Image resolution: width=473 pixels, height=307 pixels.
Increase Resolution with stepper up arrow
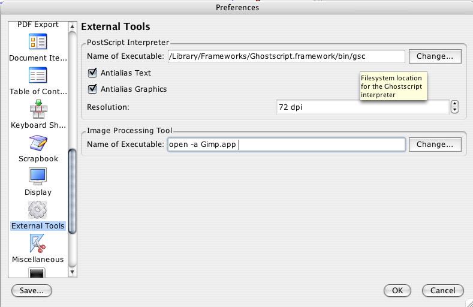454,104
